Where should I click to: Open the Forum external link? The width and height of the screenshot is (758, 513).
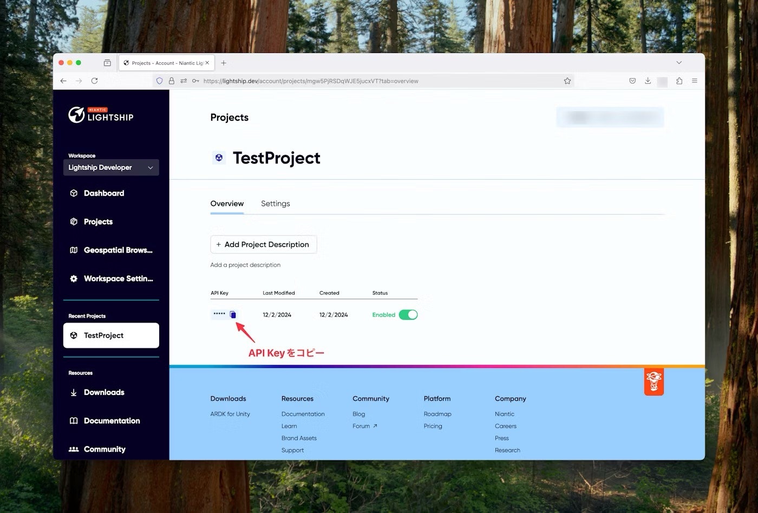click(364, 426)
